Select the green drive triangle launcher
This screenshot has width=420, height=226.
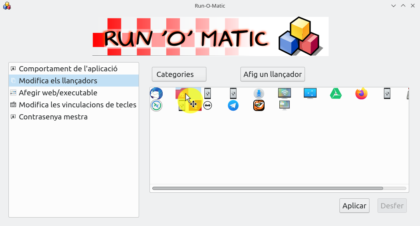(335, 94)
